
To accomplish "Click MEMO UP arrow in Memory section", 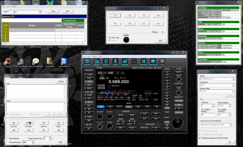I will pos(123,122).
